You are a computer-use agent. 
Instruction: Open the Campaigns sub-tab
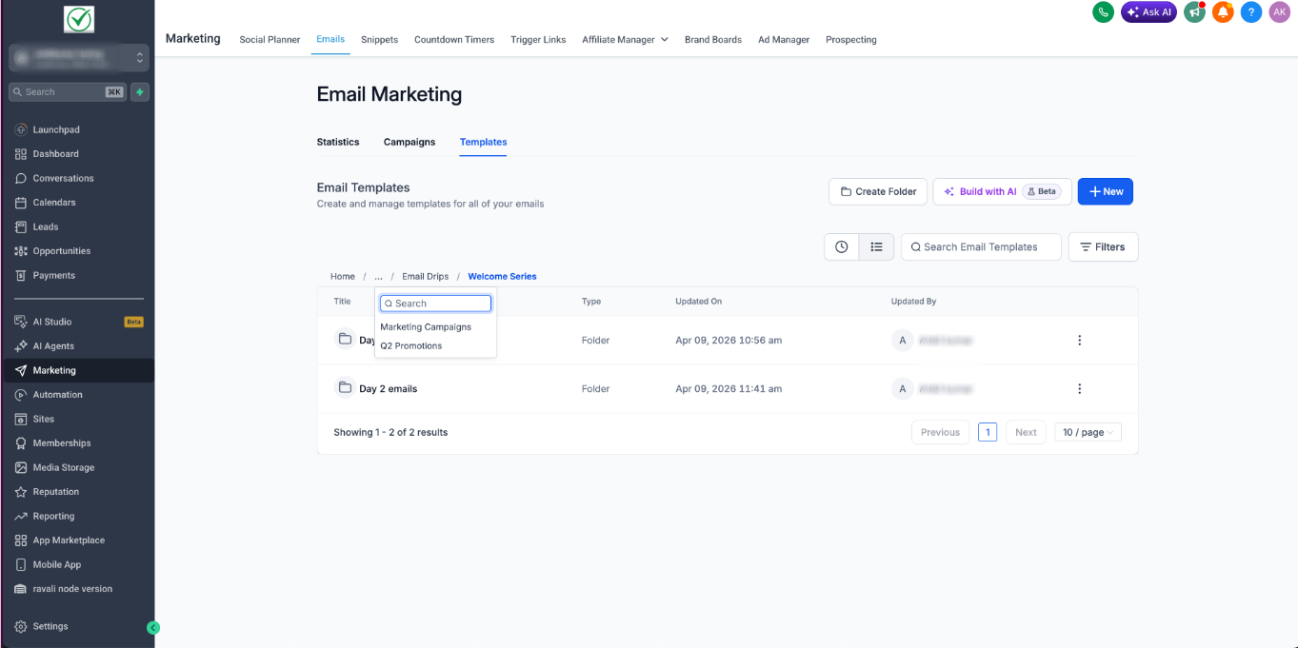[x=409, y=142]
